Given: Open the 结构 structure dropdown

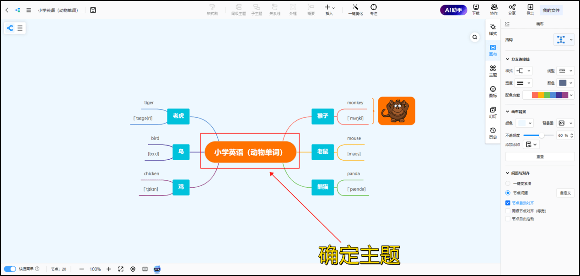Looking at the screenshot, I should coord(564,39).
